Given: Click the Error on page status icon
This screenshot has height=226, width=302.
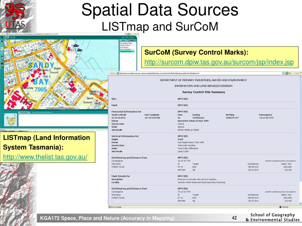Looking at the screenshot, I should click(x=110, y=207).
